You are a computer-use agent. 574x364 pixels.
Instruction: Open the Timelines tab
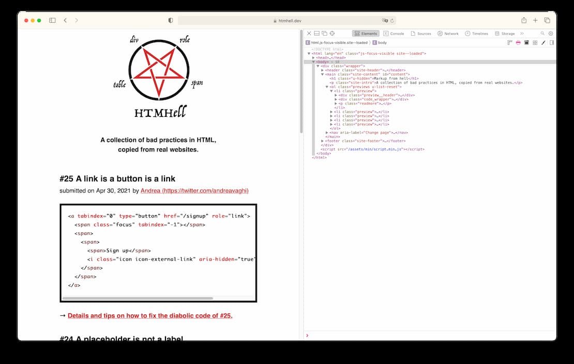point(476,33)
